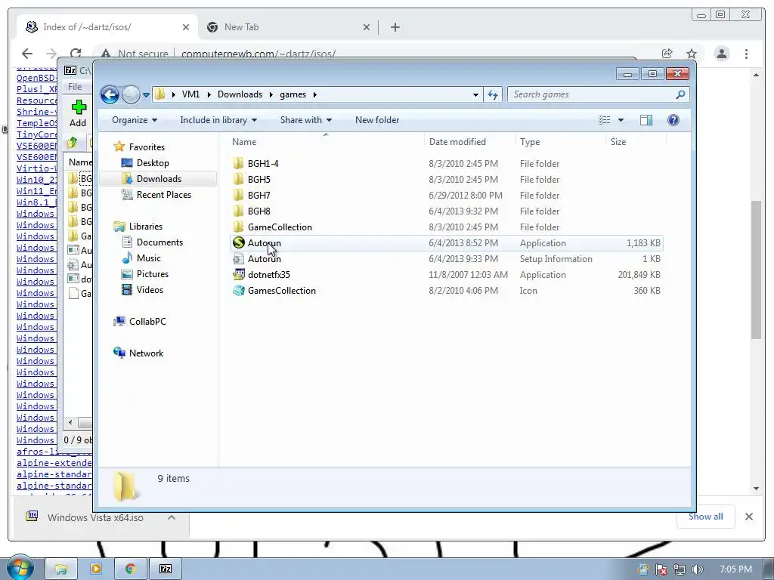The width and height of the screenshot is (774, 580).
Task: Open the view options dropdown arrow
Action: click(621, 120)
